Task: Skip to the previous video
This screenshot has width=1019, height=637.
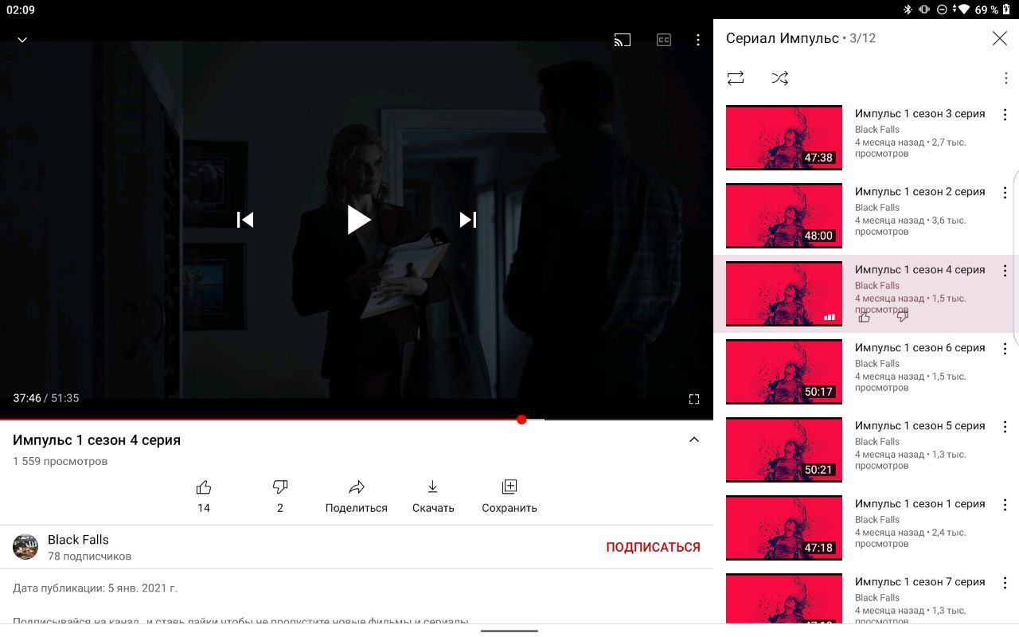Action: coord(245,220)
